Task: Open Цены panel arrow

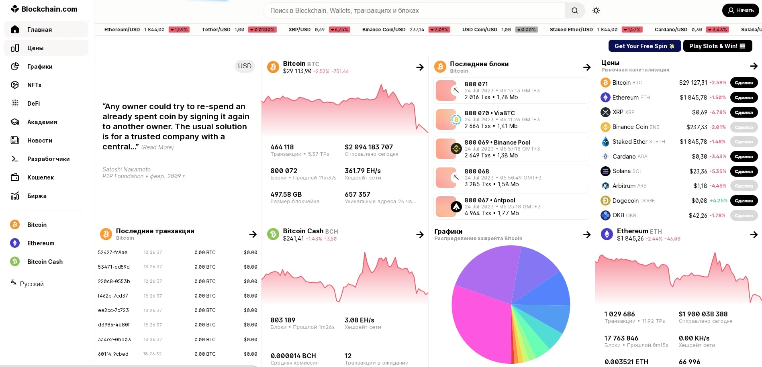Action: tap(754, 66)
